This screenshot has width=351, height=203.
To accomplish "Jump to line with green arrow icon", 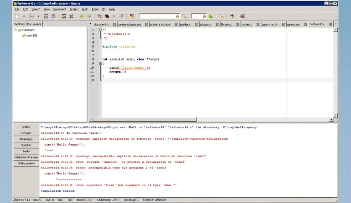I will [x=211, y=16].
